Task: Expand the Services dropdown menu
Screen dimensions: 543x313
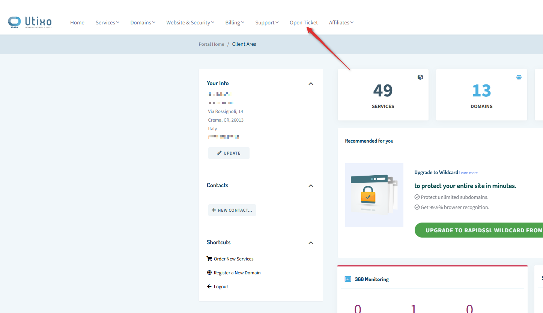Action: click(x=107, y=23)
